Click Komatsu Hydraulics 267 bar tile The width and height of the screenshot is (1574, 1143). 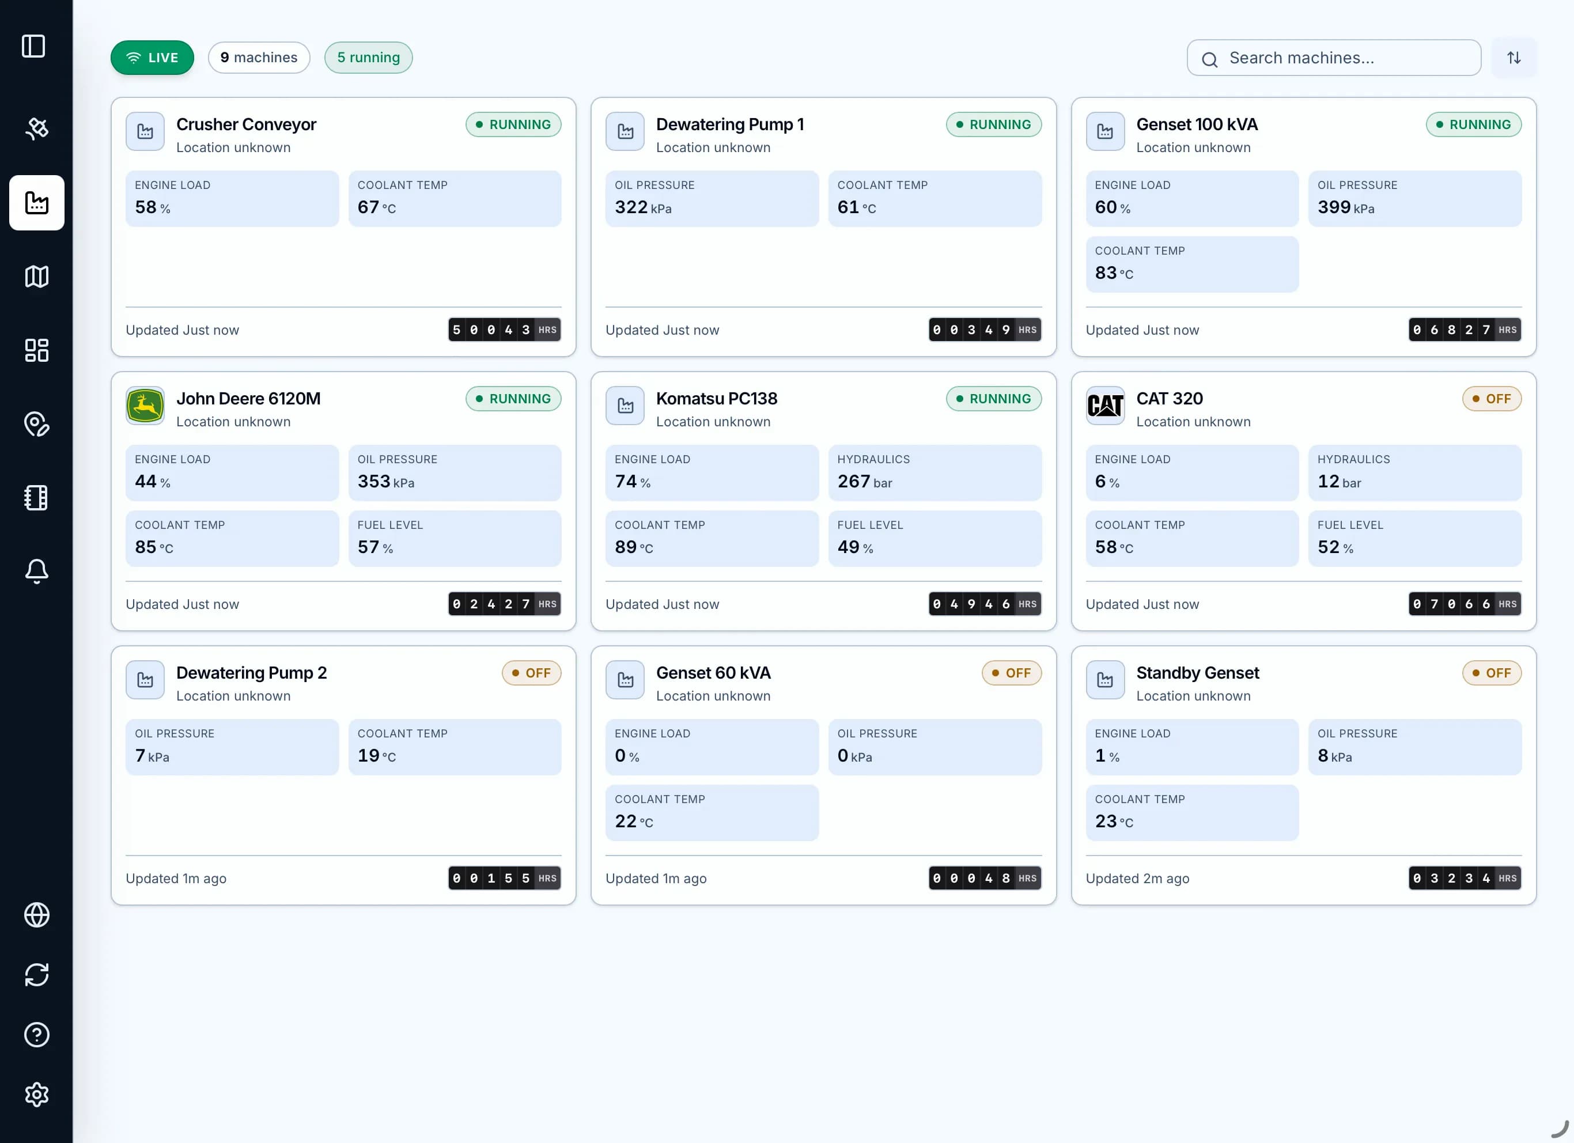pos(935,472)
